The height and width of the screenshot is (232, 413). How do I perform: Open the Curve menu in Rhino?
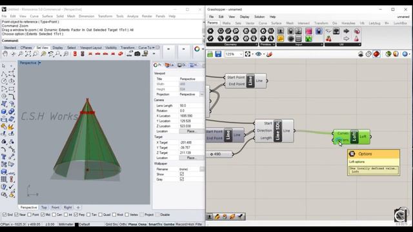pyautogui.click(x=34, y=16)
